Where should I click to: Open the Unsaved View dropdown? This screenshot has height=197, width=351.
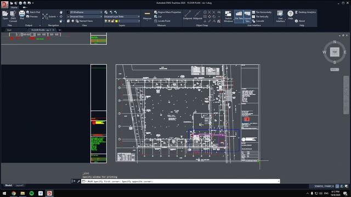(84, 16)
